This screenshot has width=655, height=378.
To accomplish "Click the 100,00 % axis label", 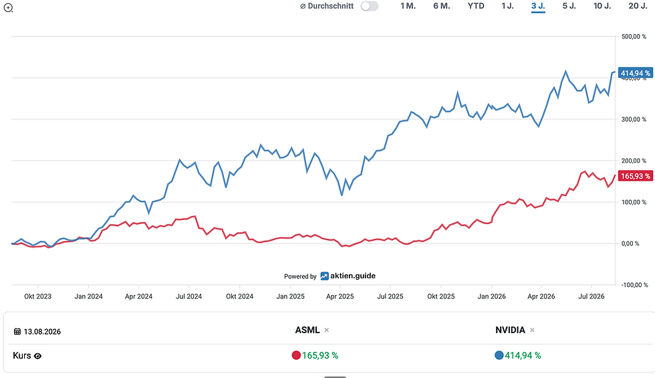I will (x=634, y=202).
